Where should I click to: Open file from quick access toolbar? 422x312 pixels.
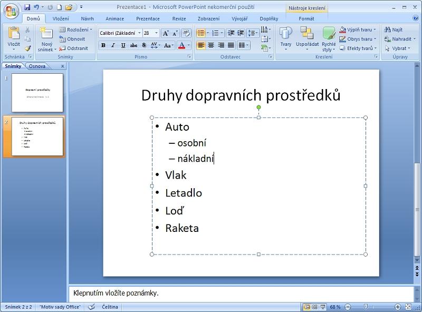(69, 7)
